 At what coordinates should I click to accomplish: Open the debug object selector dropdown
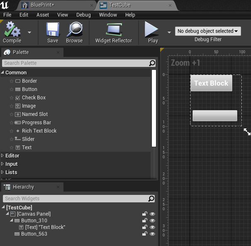[x=208, y=31]
